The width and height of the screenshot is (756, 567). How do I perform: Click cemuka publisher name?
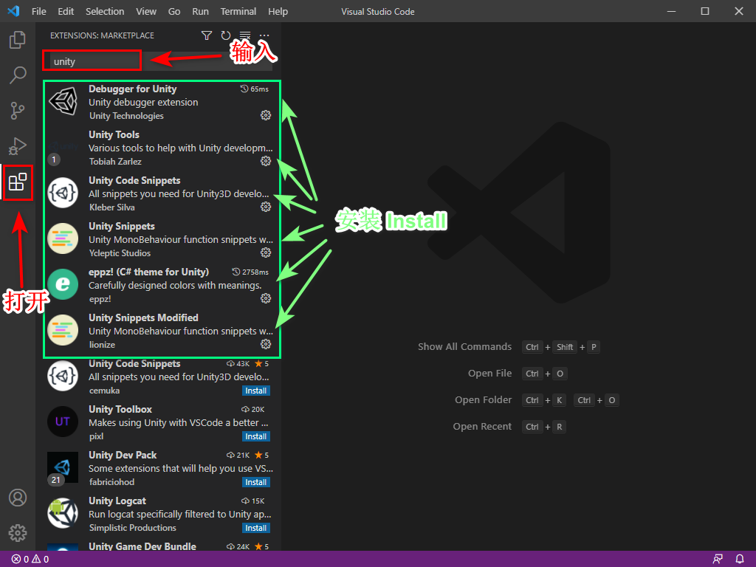coord(105,391)
